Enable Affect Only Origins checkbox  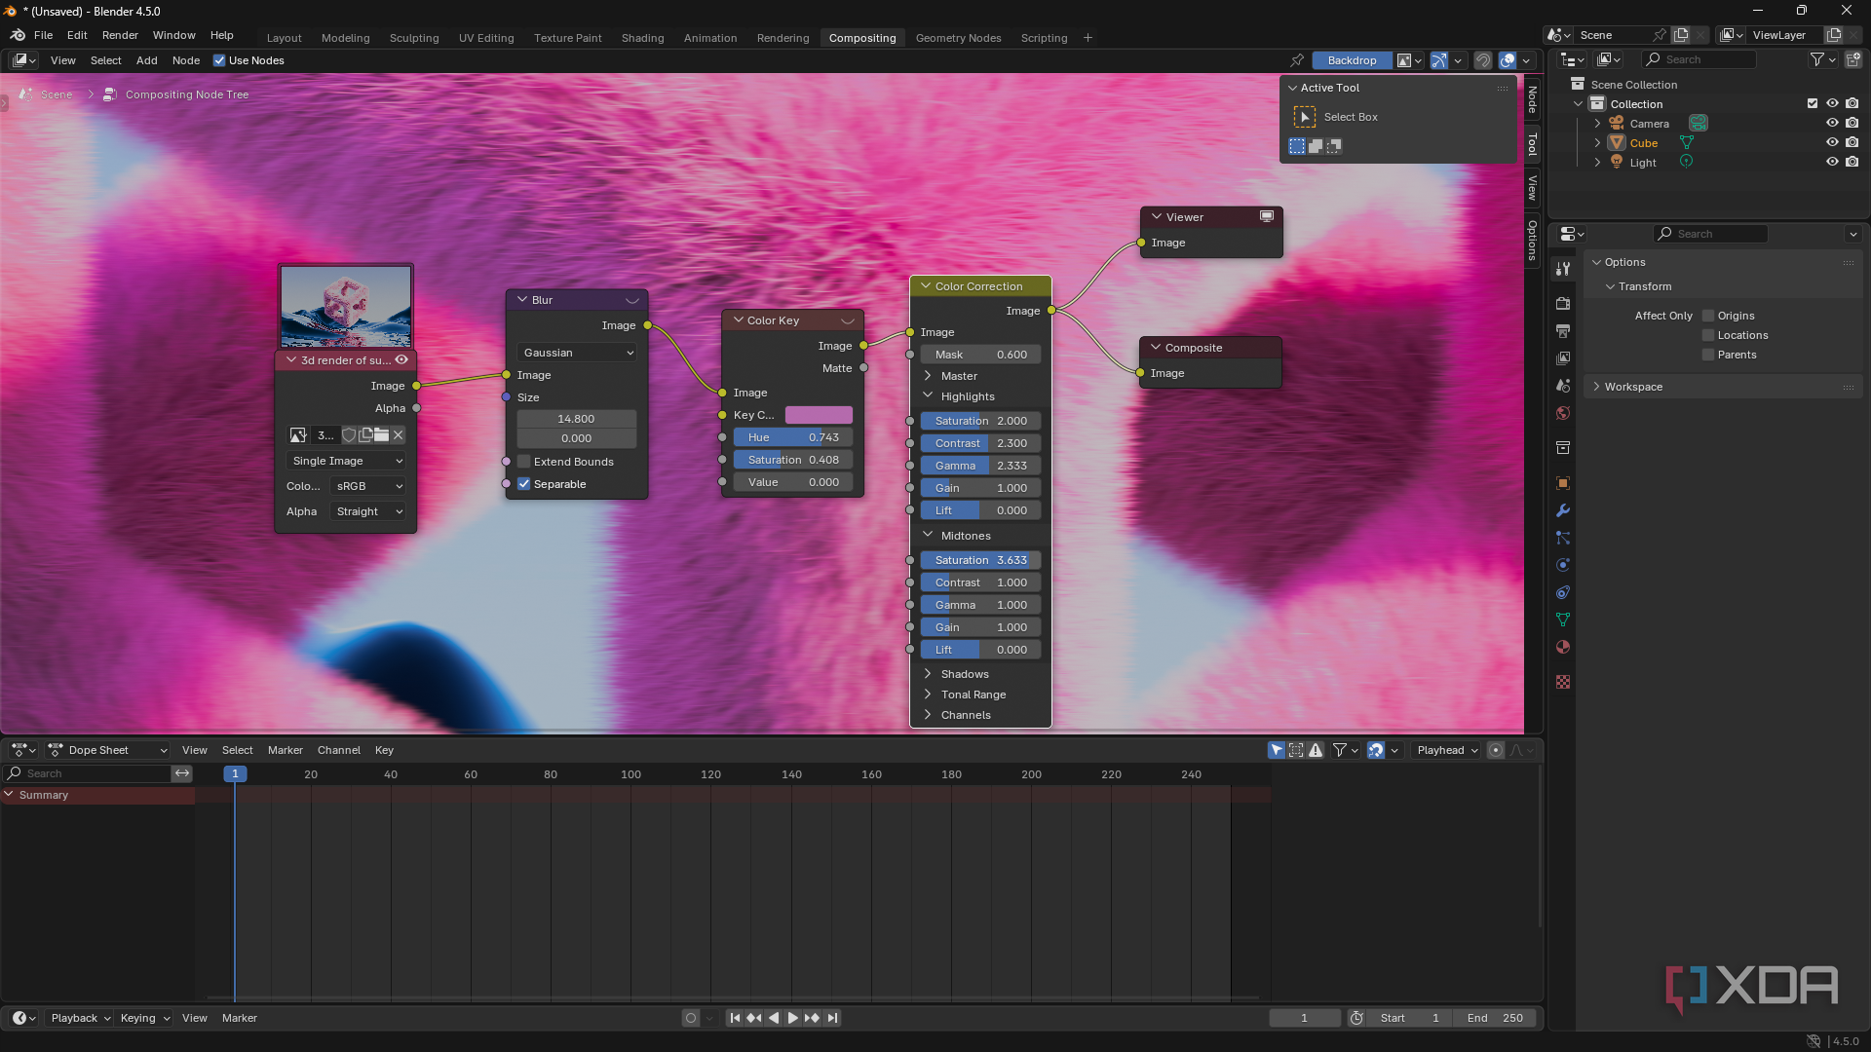tap(1708, 316)
